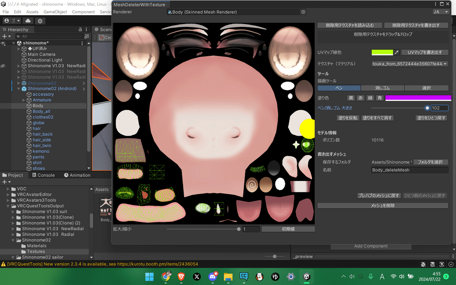Click the Unity icon in taskbar
Image resolution: width=456 pixels, height=285 pixels.
pyautogui.click(x=306, y=277)
